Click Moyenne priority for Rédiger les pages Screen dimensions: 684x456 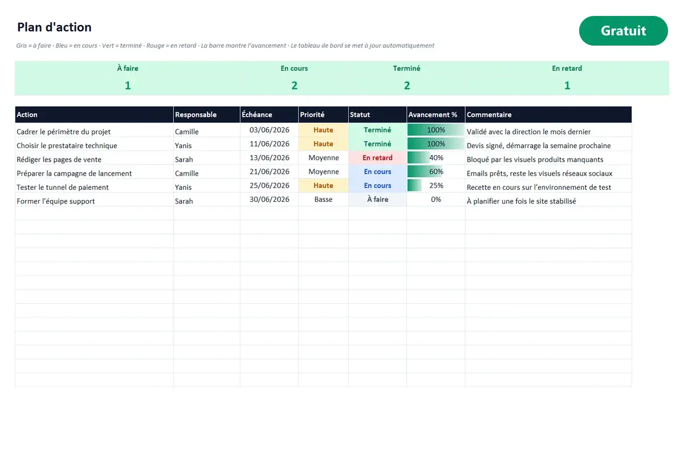[323, 158]
